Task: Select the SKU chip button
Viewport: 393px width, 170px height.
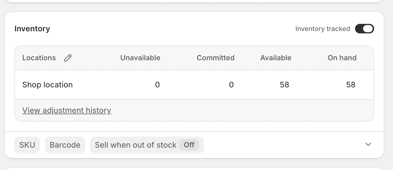Action: coord(27,145)
